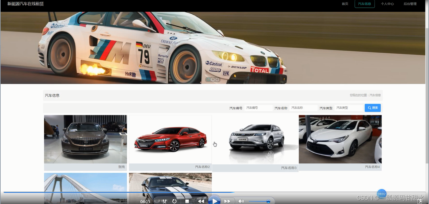Click the BMW race car banner image

(x=213, y=48)
